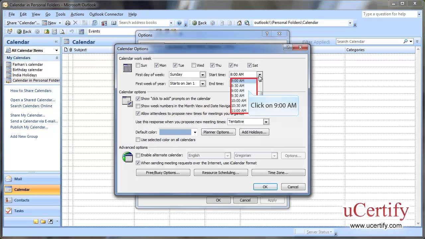Image resolution: width=425 pixels, height=239 pixels.
Task: Open the Tools menu
Action: pos(60,14)
